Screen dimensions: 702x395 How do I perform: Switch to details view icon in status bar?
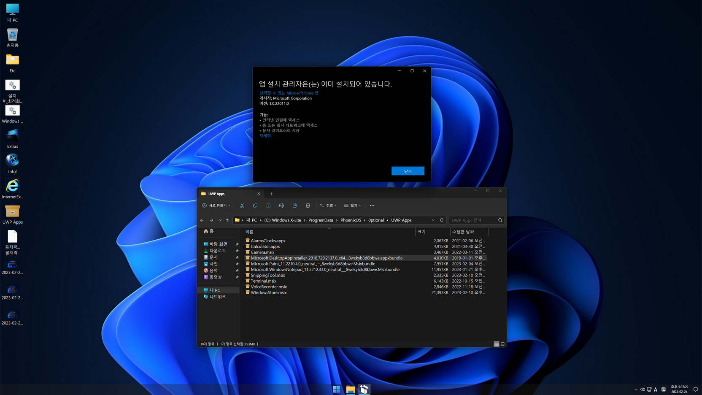497,344
